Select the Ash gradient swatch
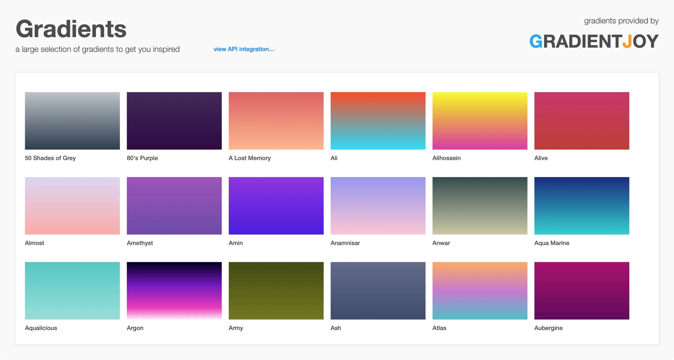Viewport: 674px width, 360px height. tap(378, 291)
